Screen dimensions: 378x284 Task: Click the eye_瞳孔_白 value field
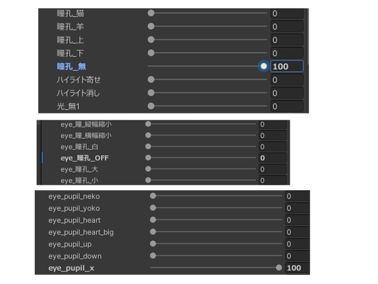(272, 147)
